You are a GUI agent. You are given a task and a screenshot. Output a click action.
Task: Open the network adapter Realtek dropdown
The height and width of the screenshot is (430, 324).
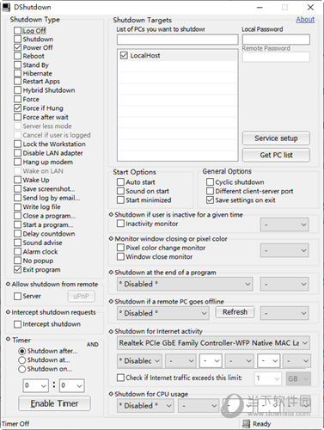[x=213, y=343]
